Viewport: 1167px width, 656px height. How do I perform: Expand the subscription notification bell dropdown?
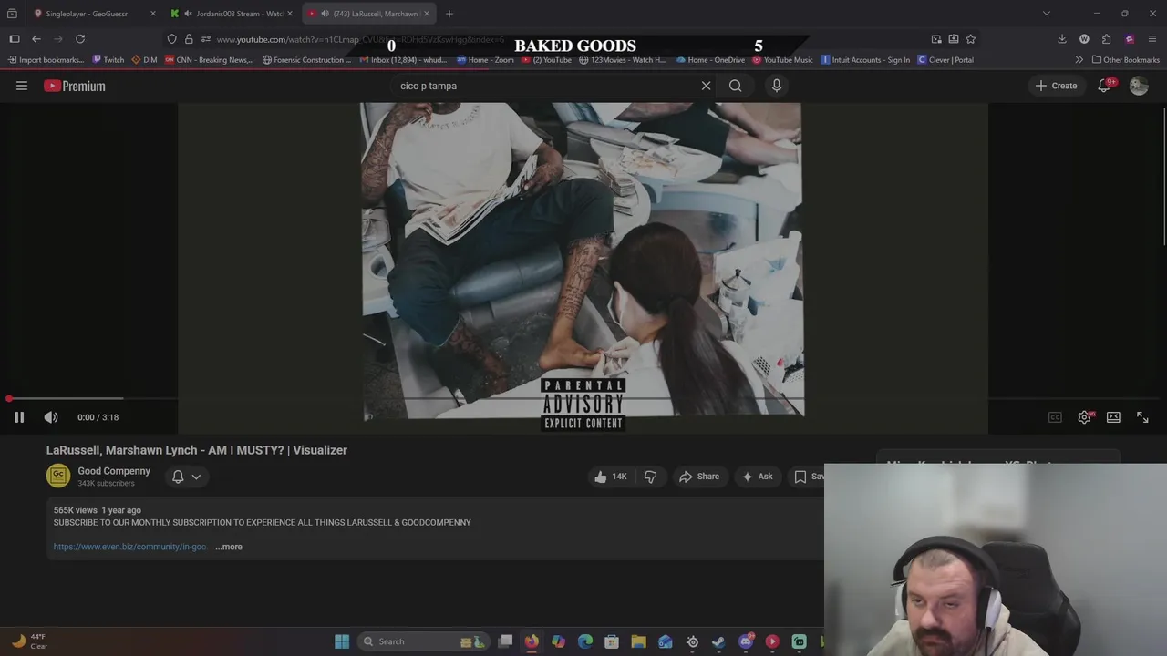click(186, 477)
